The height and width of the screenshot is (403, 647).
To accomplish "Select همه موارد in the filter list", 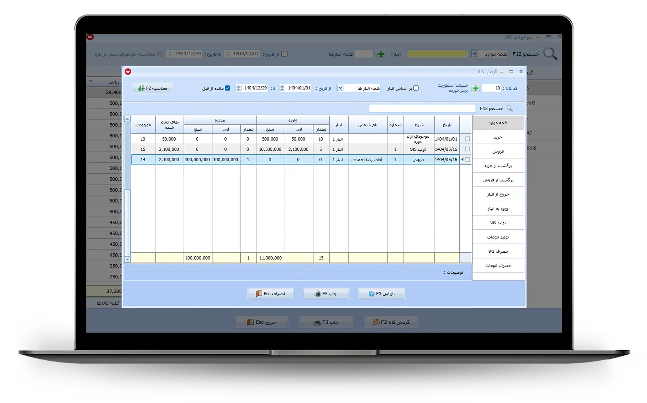I will pos(498,123).
